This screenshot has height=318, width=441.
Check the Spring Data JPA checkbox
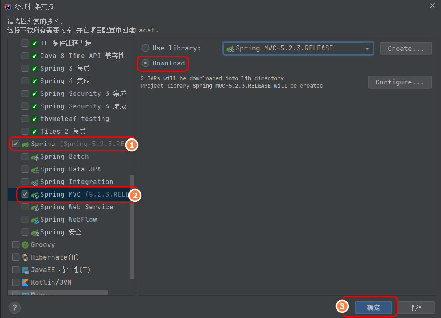click(x=25, y=169)
